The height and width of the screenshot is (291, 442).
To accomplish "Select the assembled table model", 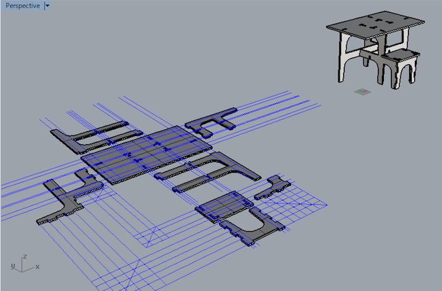I will [376, 50].
